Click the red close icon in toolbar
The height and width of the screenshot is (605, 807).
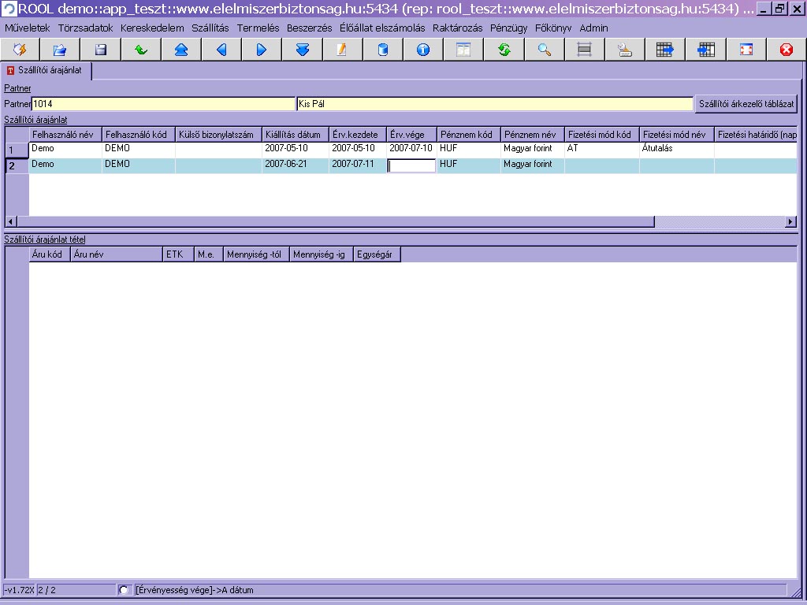click(786, 50)
